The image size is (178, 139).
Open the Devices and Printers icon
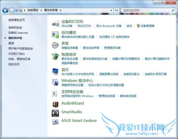[x=56, y=24]
